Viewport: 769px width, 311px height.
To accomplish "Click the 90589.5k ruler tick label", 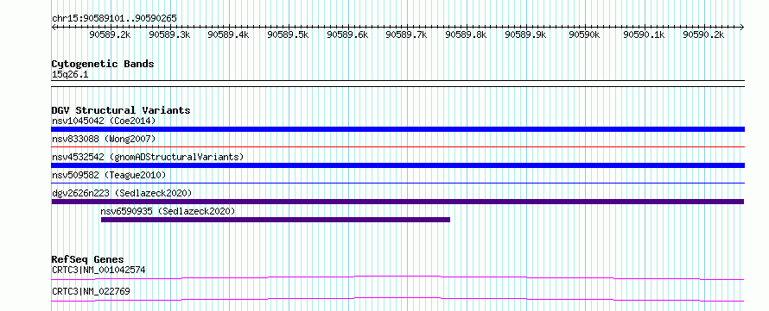I will (288, 34).
